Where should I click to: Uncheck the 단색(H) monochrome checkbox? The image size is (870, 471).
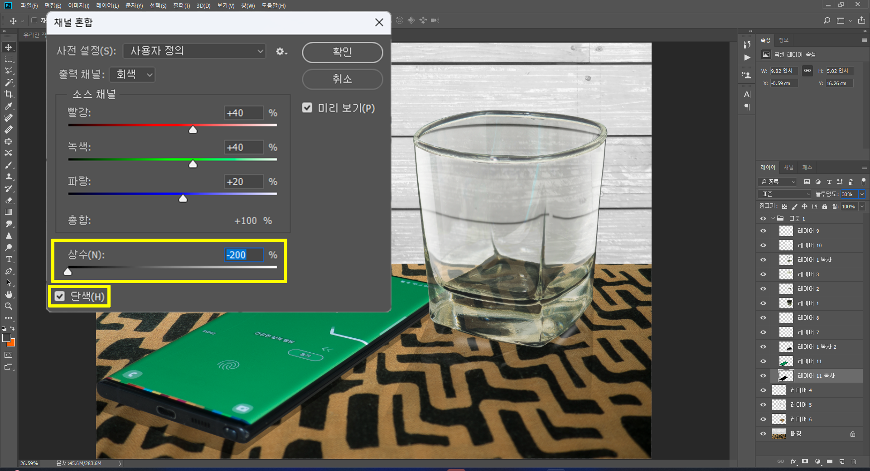(60, 296)
